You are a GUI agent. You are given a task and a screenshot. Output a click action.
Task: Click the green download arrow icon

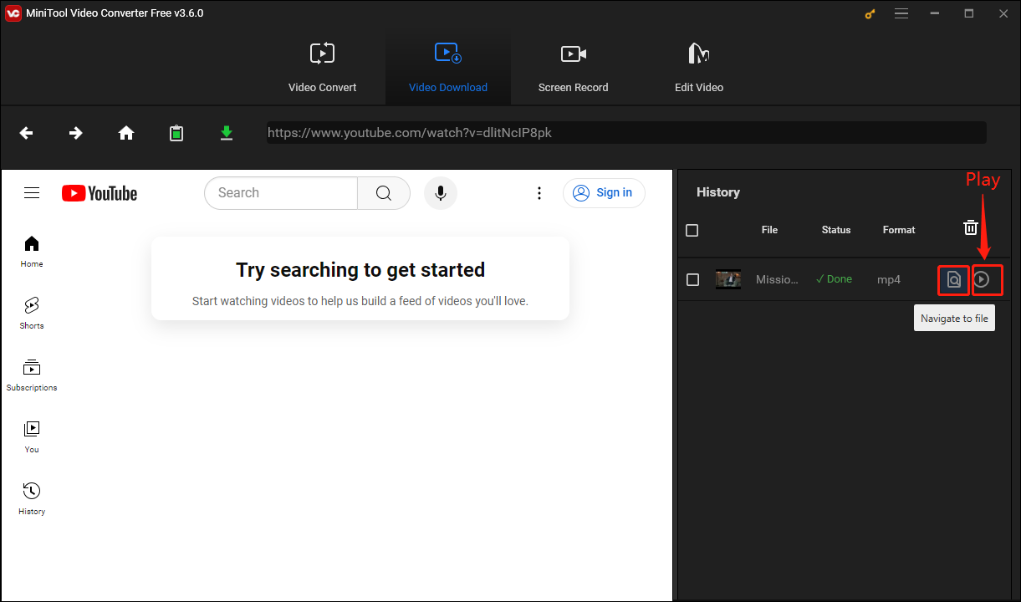tap(227, 133)
